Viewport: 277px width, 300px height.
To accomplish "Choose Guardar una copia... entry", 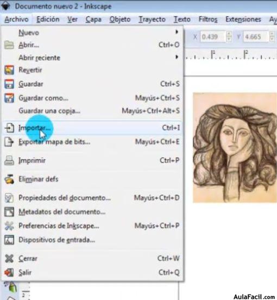I will (x=92, y=111).
